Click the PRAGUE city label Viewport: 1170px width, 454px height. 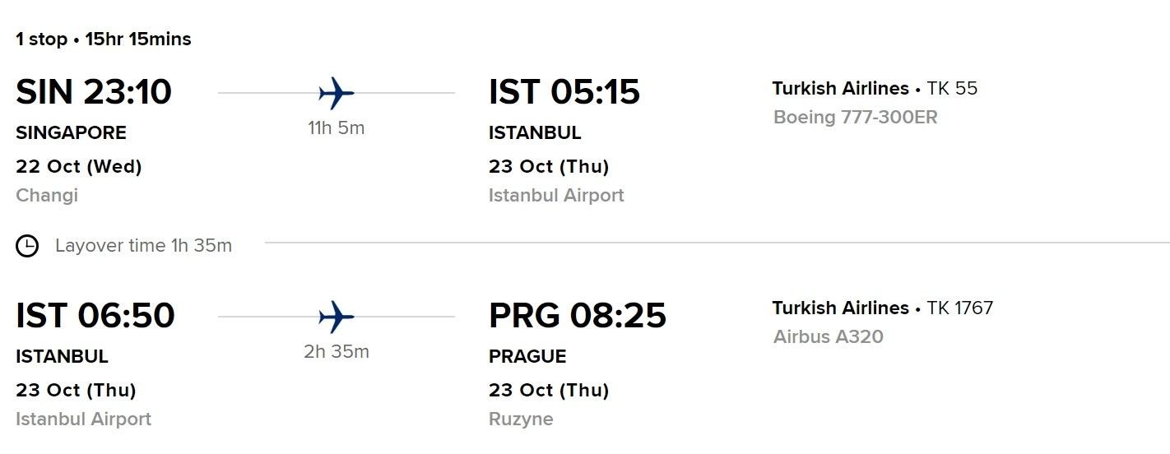(527, 357)
